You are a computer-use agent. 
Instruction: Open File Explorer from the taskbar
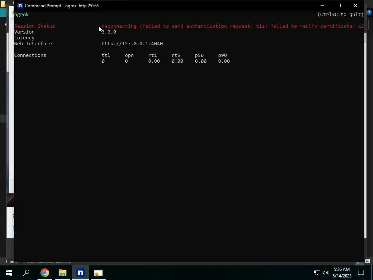click(63, 273)
